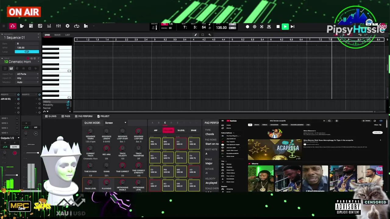The width and height of the screenshot is (390, 219).
Task: Open the step sequencer icon in toolbar
Action: point(86,26)
